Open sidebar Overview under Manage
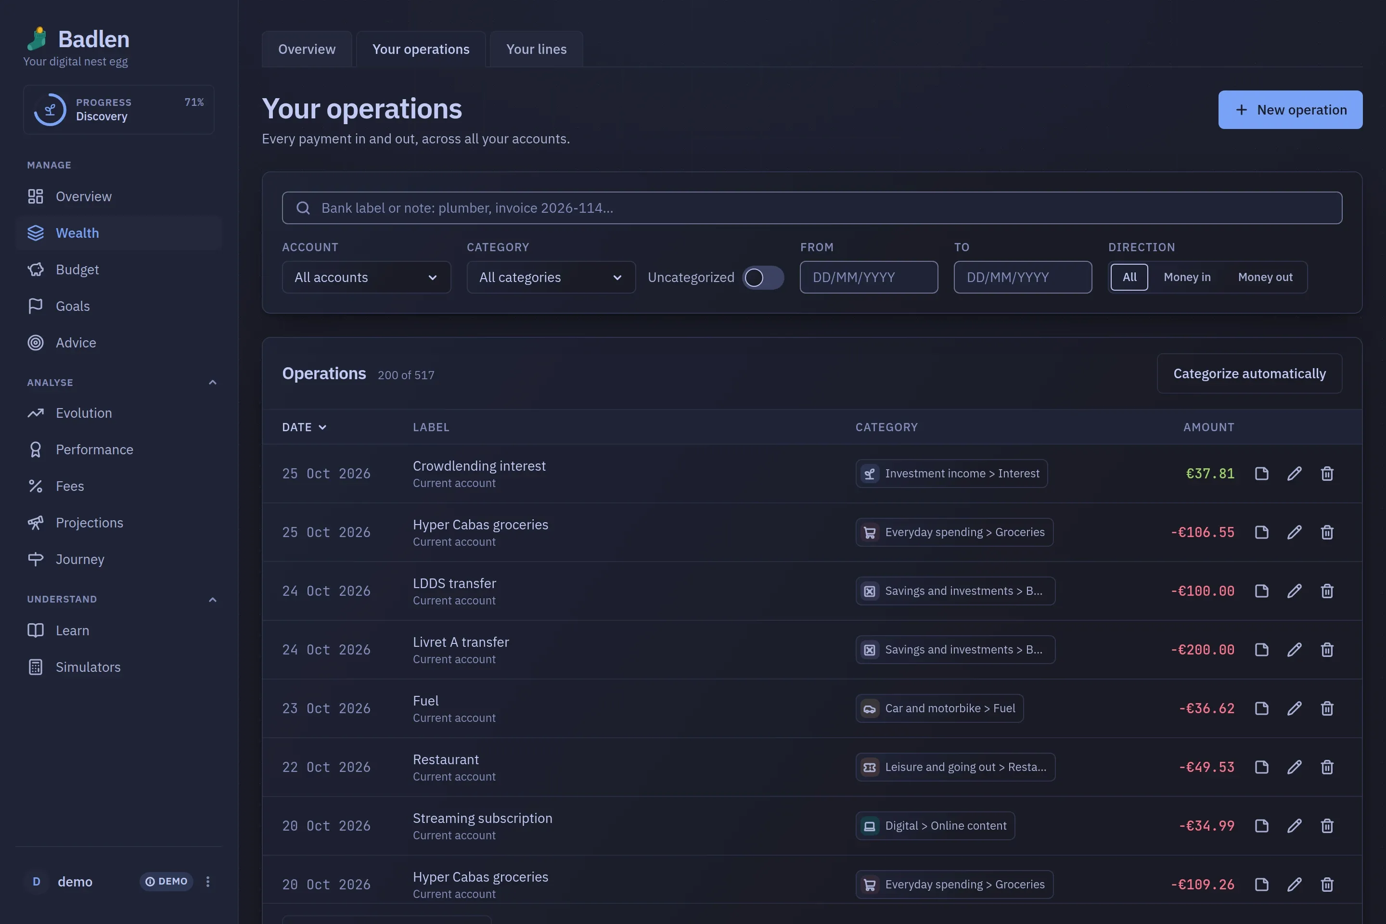 pos(118,196)
